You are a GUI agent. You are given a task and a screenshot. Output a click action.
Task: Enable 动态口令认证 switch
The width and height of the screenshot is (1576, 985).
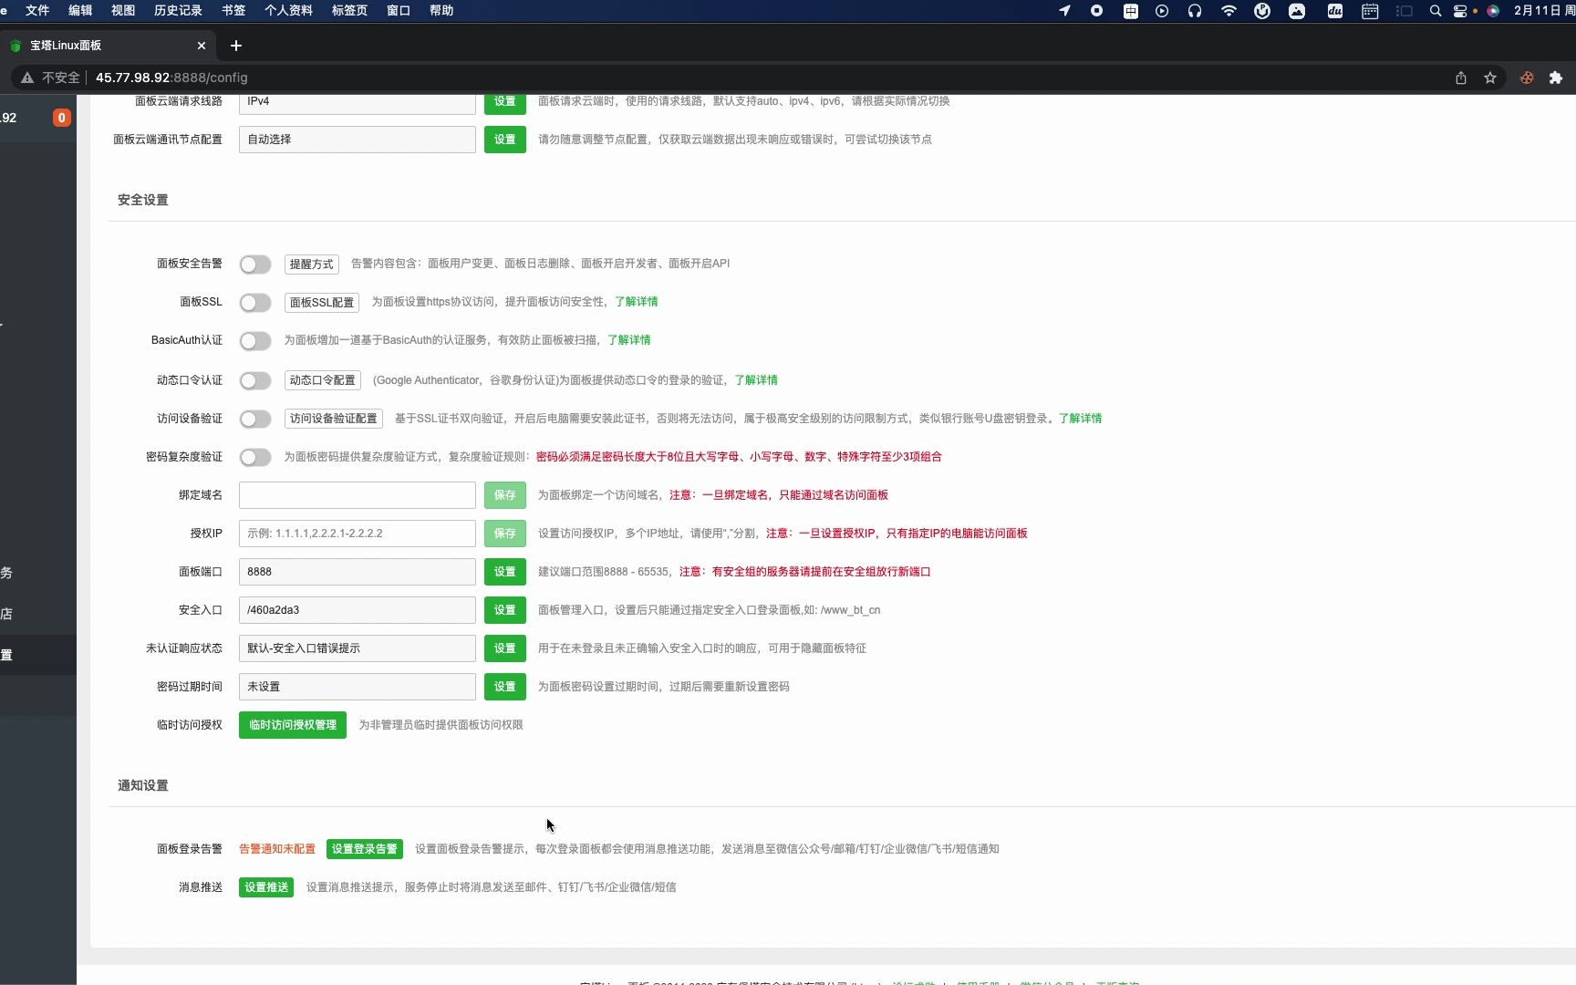255,381
